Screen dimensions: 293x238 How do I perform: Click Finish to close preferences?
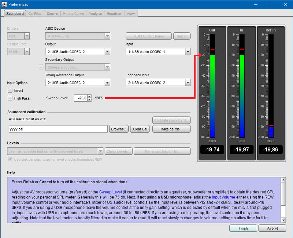tap(243, 228)
